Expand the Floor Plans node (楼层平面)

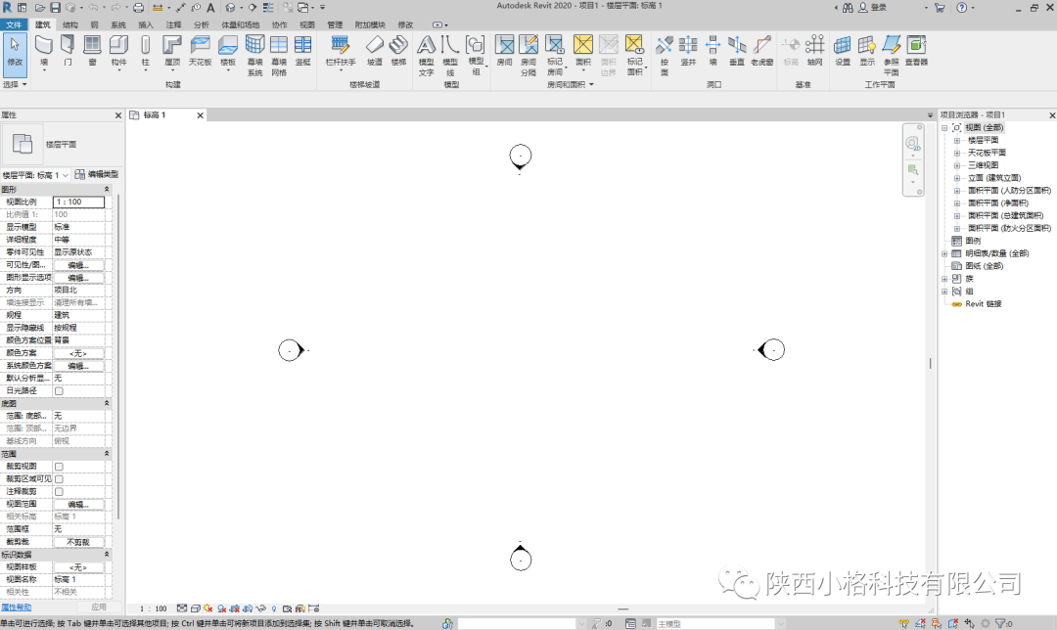point(957,140)
